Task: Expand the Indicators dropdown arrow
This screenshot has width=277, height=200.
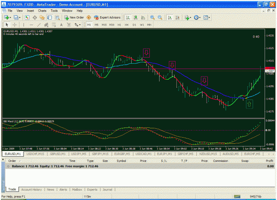Action: pos(191,18)
